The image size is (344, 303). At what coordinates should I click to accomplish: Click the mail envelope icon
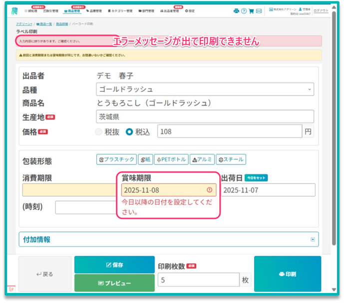click(x=259, y=10)
